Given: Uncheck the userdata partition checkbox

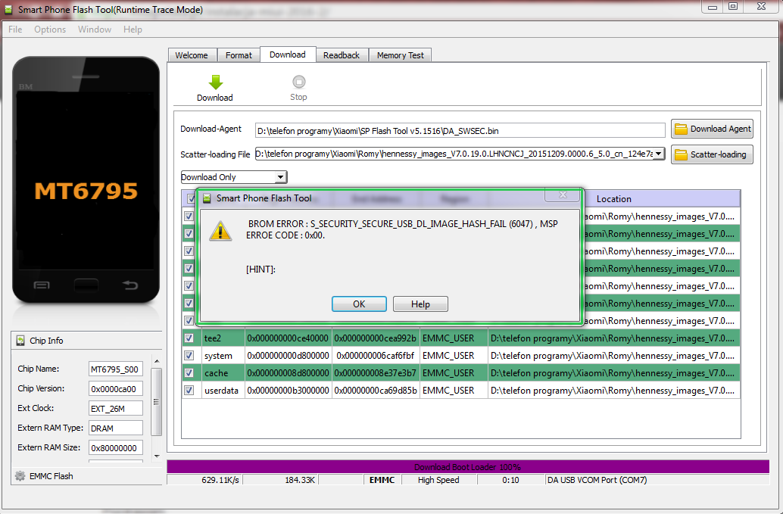Looking at the screenshot, I should tap(189, 390).
